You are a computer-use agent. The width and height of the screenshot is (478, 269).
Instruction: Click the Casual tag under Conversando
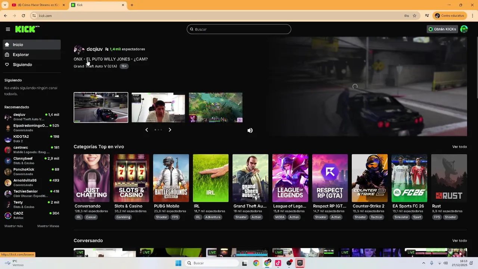tap(91, 217)
